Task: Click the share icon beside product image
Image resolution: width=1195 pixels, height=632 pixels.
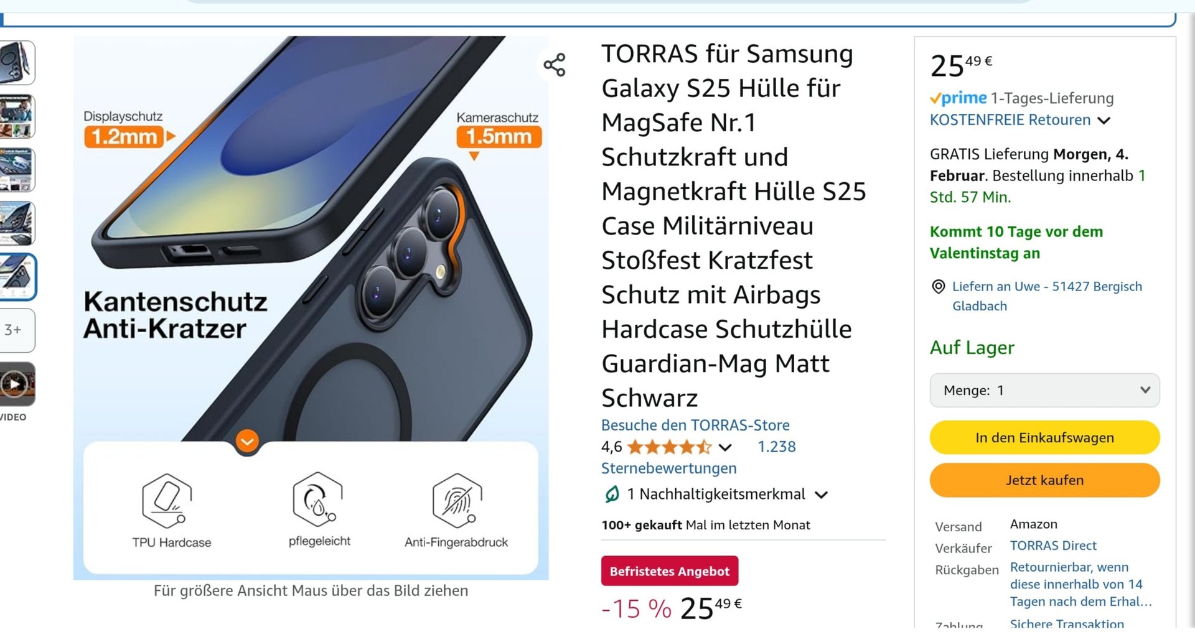Action: click(554, 65)
